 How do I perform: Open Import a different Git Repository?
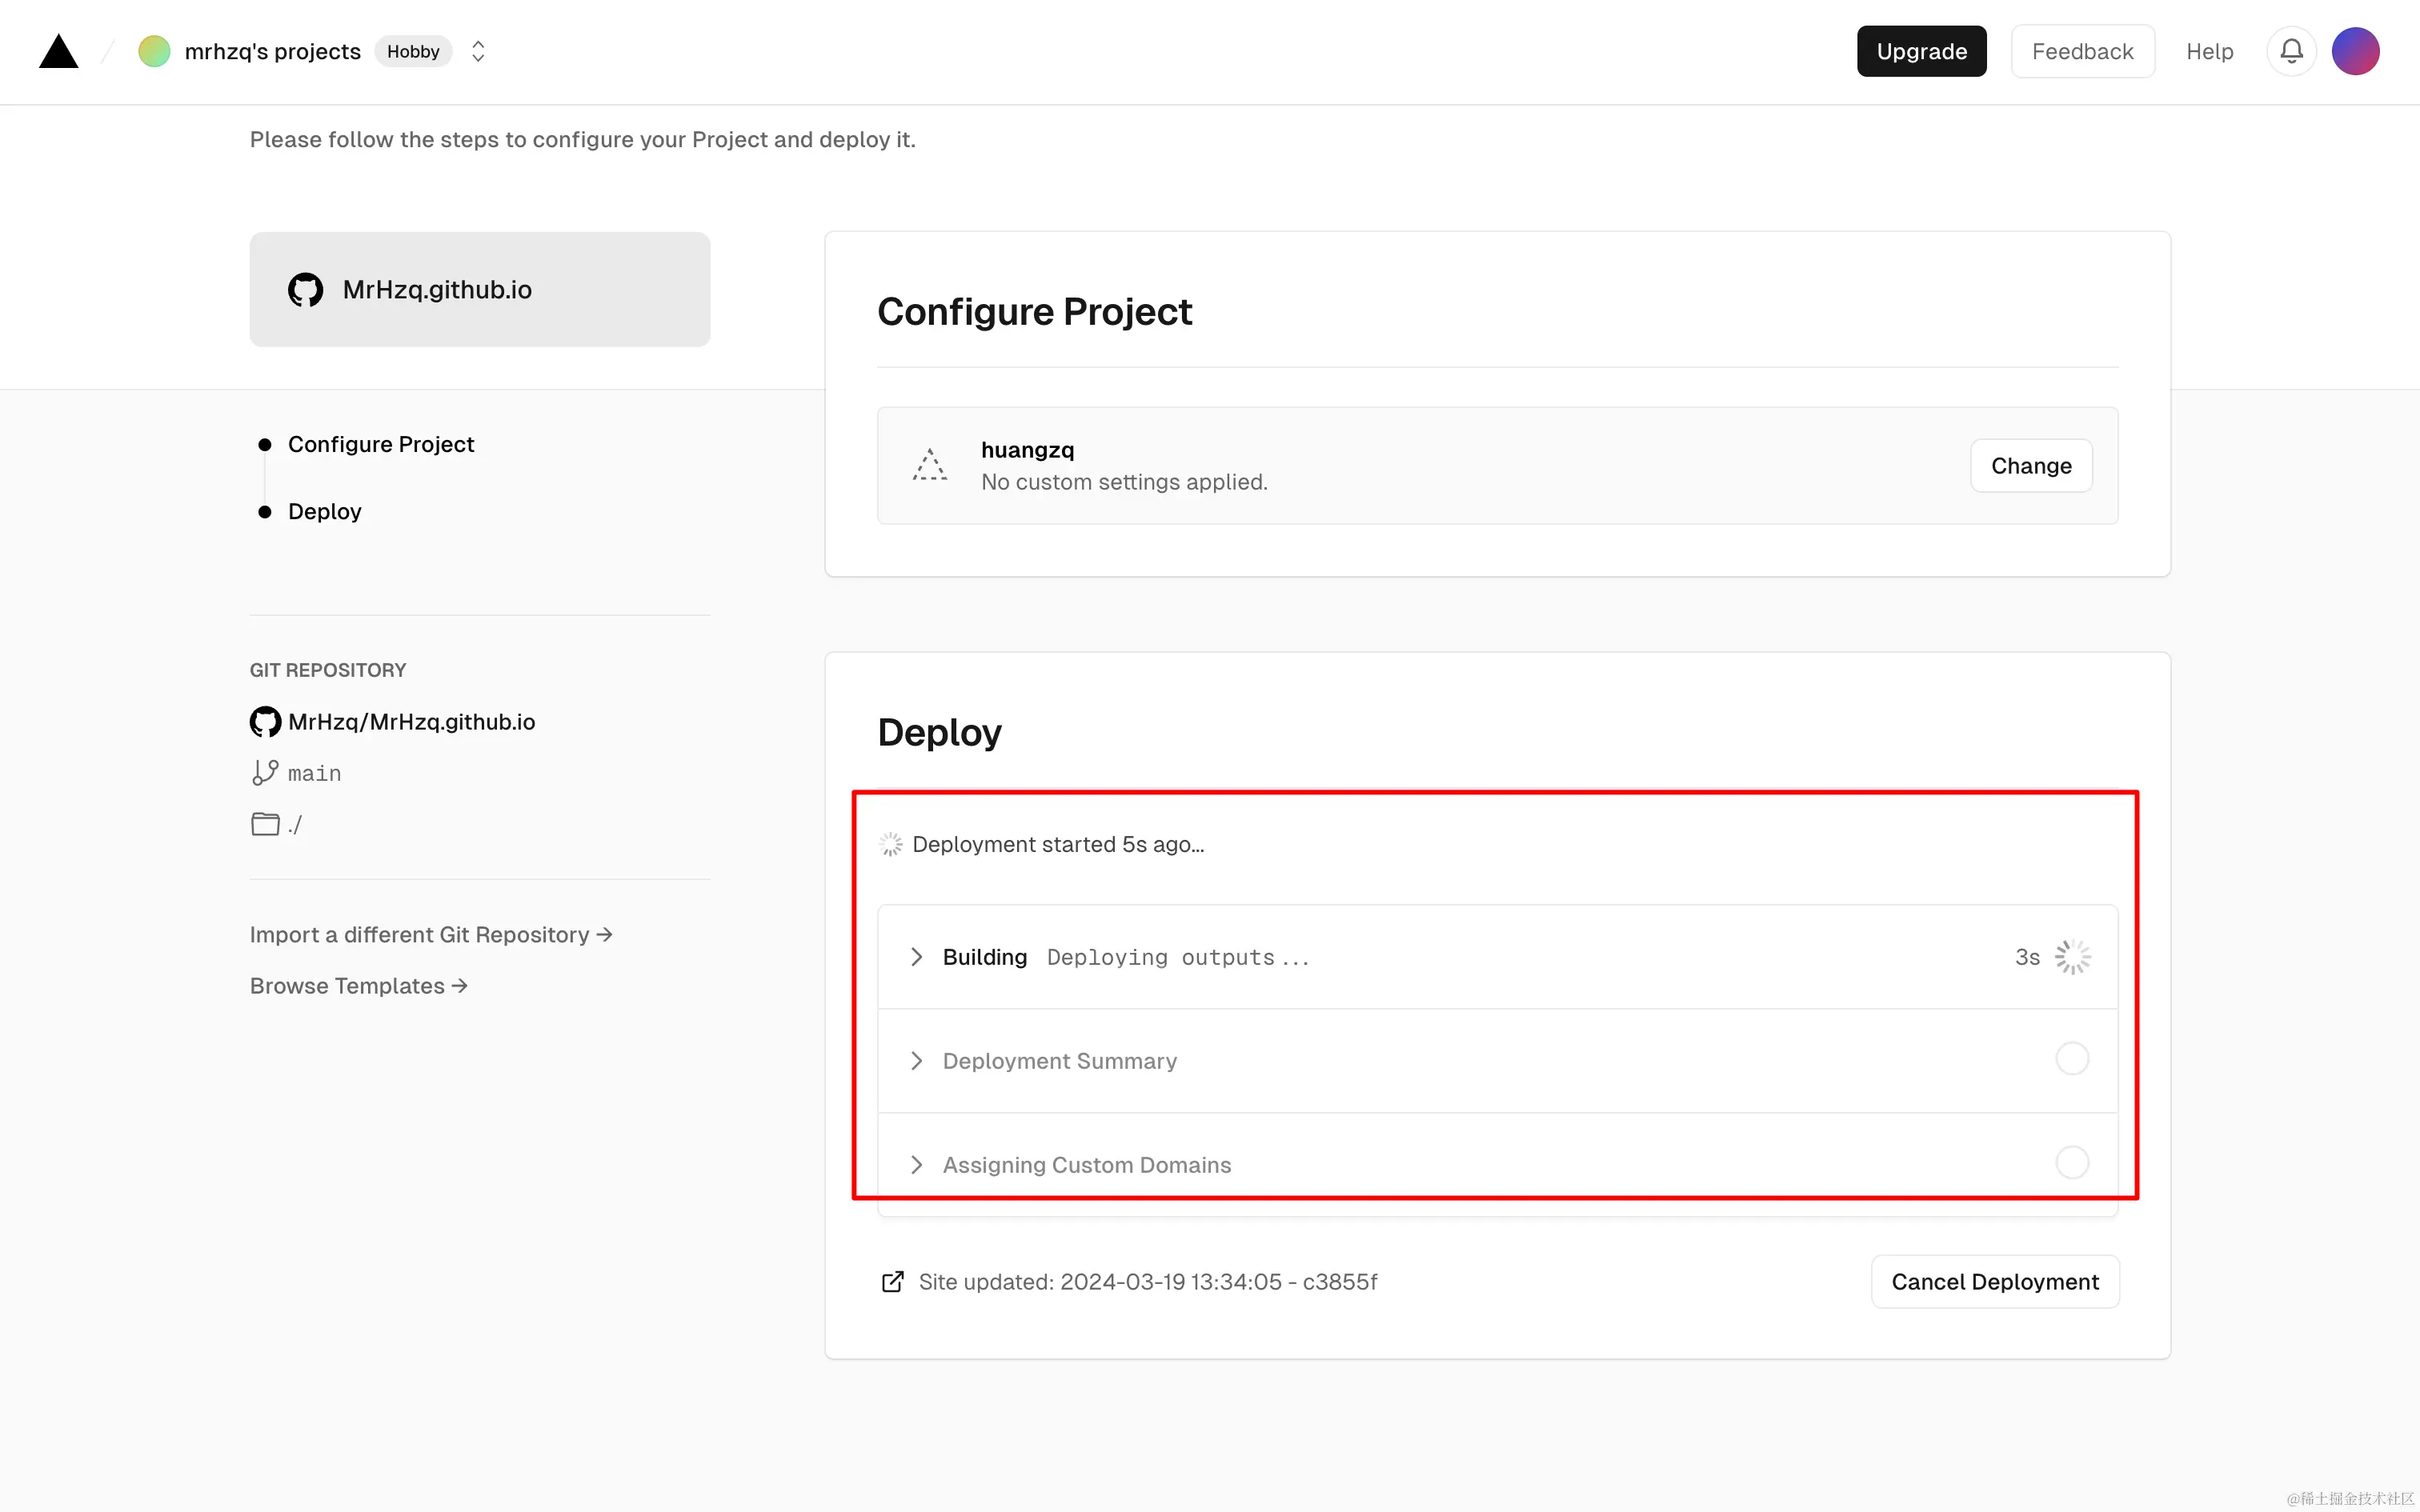[431, 934]
